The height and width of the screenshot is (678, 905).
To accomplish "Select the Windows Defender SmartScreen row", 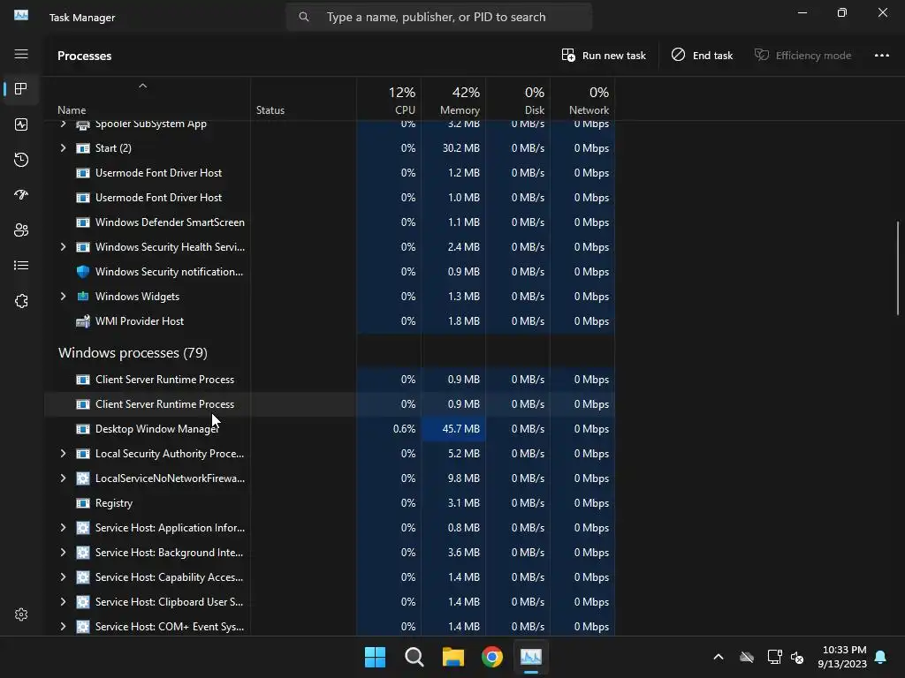I will 329,222.
